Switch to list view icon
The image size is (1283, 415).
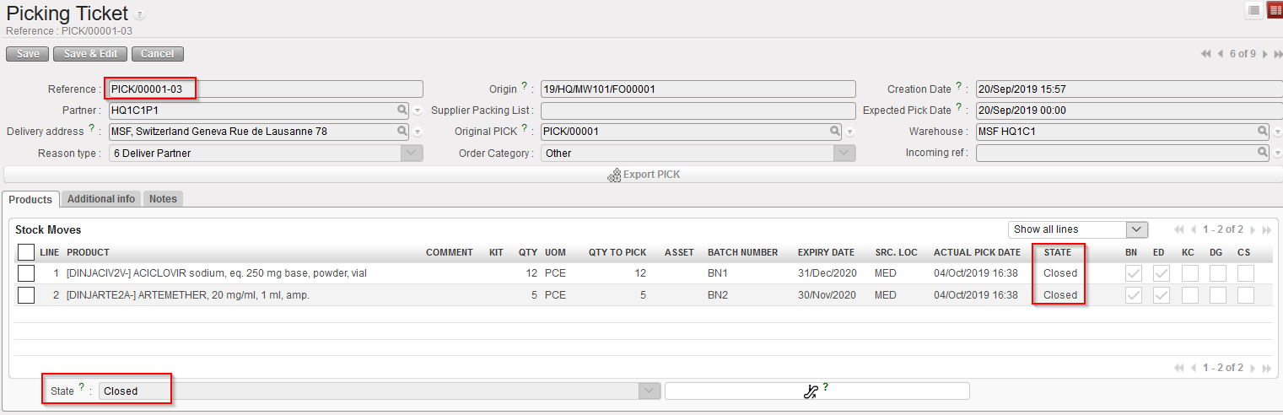click(1254, 10)
